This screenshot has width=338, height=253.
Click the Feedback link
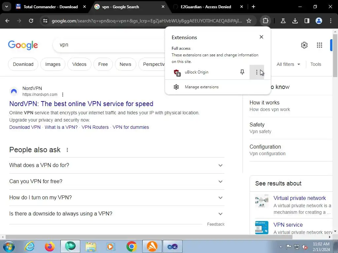pyautogui.click(x=216, y=224)
